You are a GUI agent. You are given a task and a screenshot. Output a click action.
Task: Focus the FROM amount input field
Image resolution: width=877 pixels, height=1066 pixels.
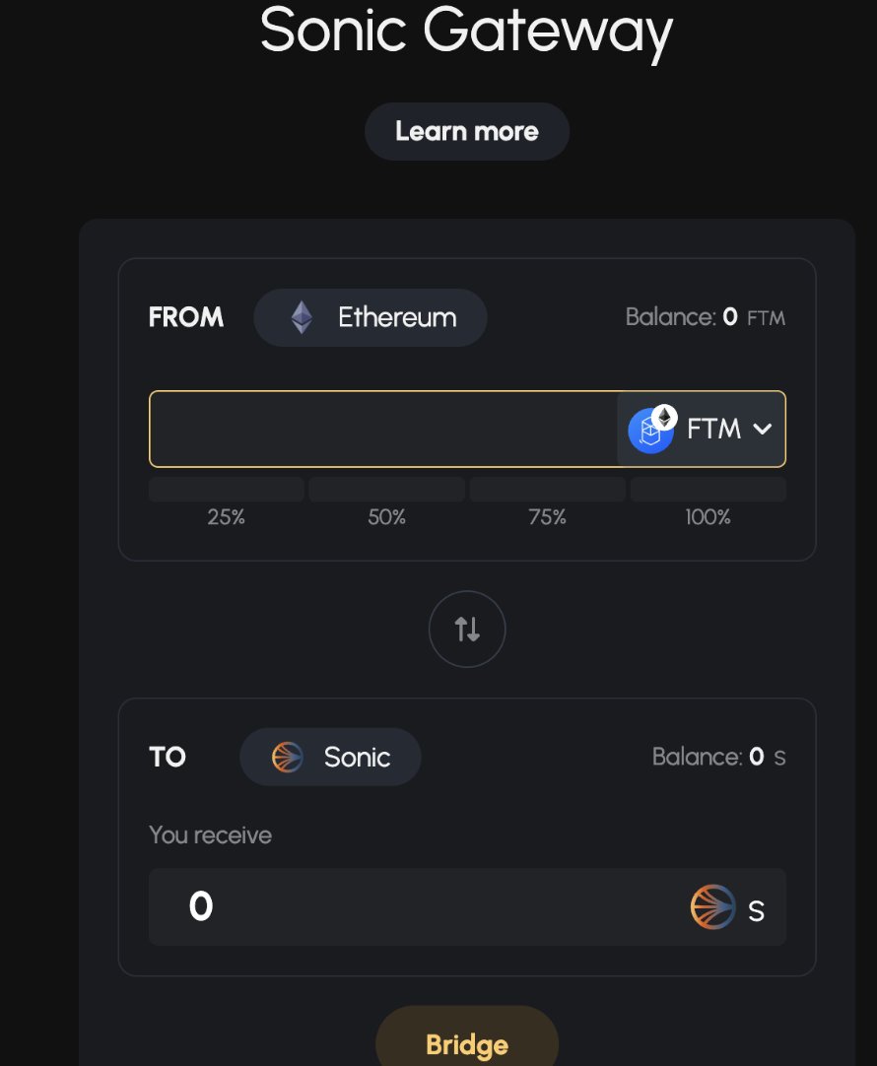point(383,429)
